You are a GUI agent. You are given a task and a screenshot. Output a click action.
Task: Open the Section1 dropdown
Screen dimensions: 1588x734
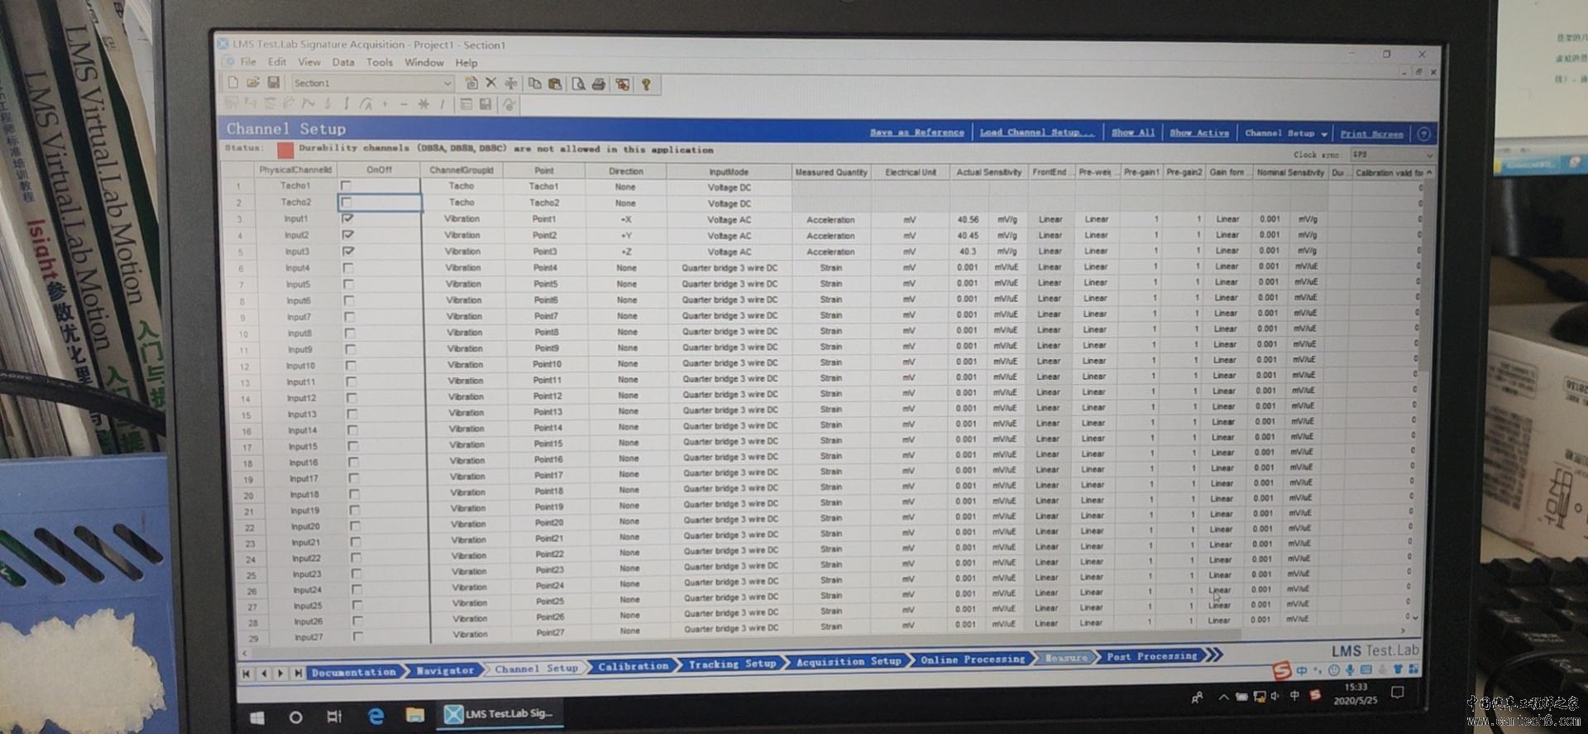[447, 84]
